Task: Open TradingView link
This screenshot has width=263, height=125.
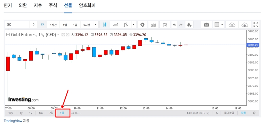Action: tap(13, 121)
